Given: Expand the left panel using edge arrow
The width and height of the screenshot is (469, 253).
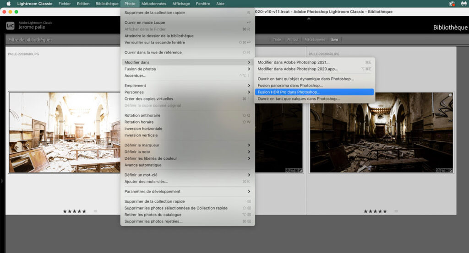Looking at the screenshot, I should point(2,181).
